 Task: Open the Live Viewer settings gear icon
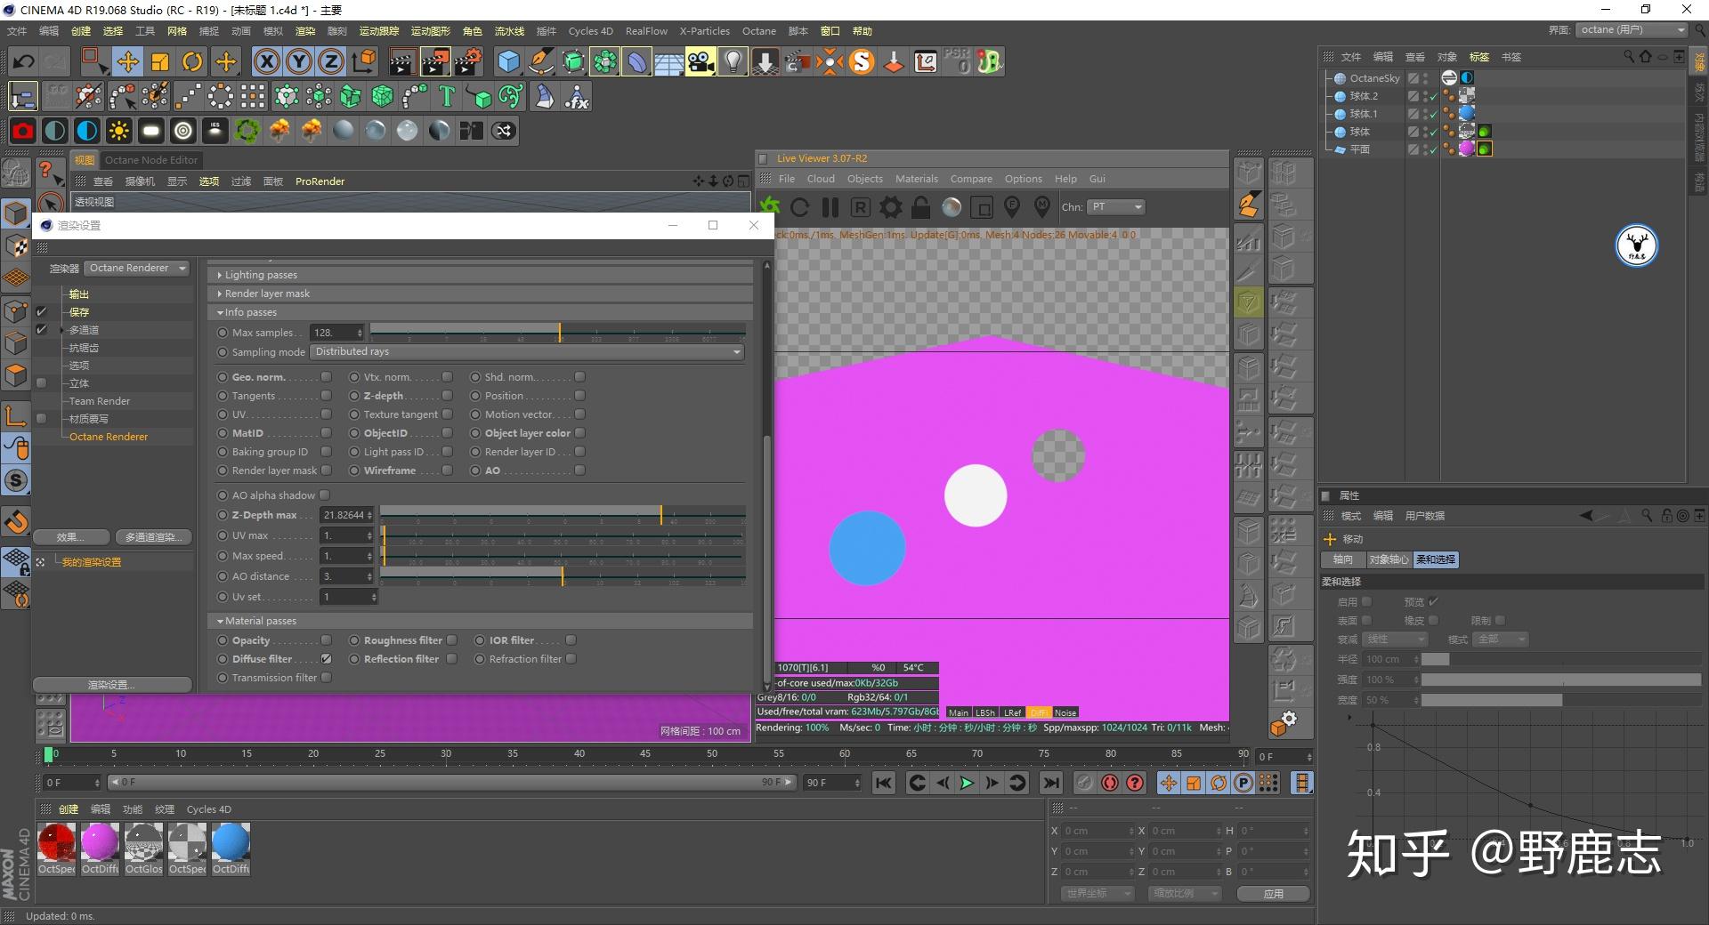(x=890, y=208)
